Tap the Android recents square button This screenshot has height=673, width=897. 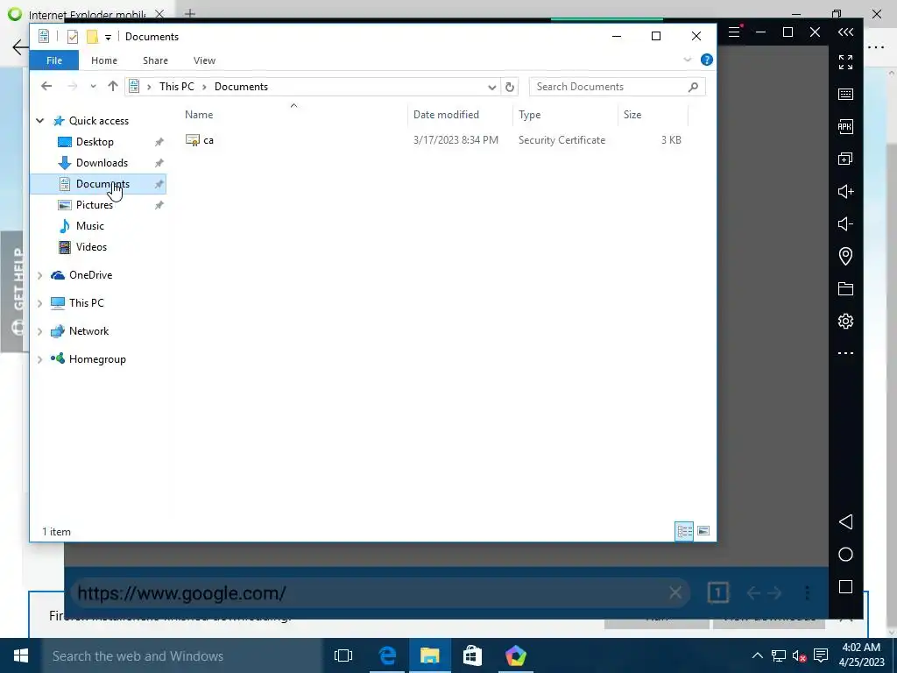(x=845, y=586)
